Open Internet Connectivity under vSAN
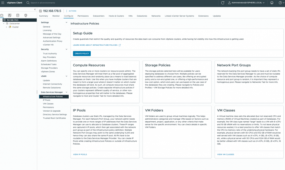The image size is (285, 170). point(52,84)
